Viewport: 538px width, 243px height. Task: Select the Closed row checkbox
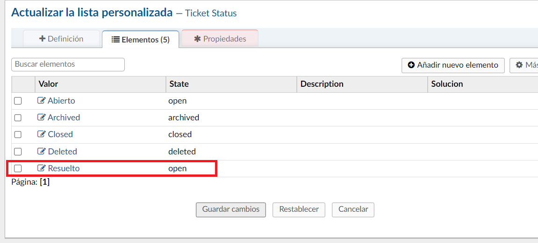tap(18, 134)
